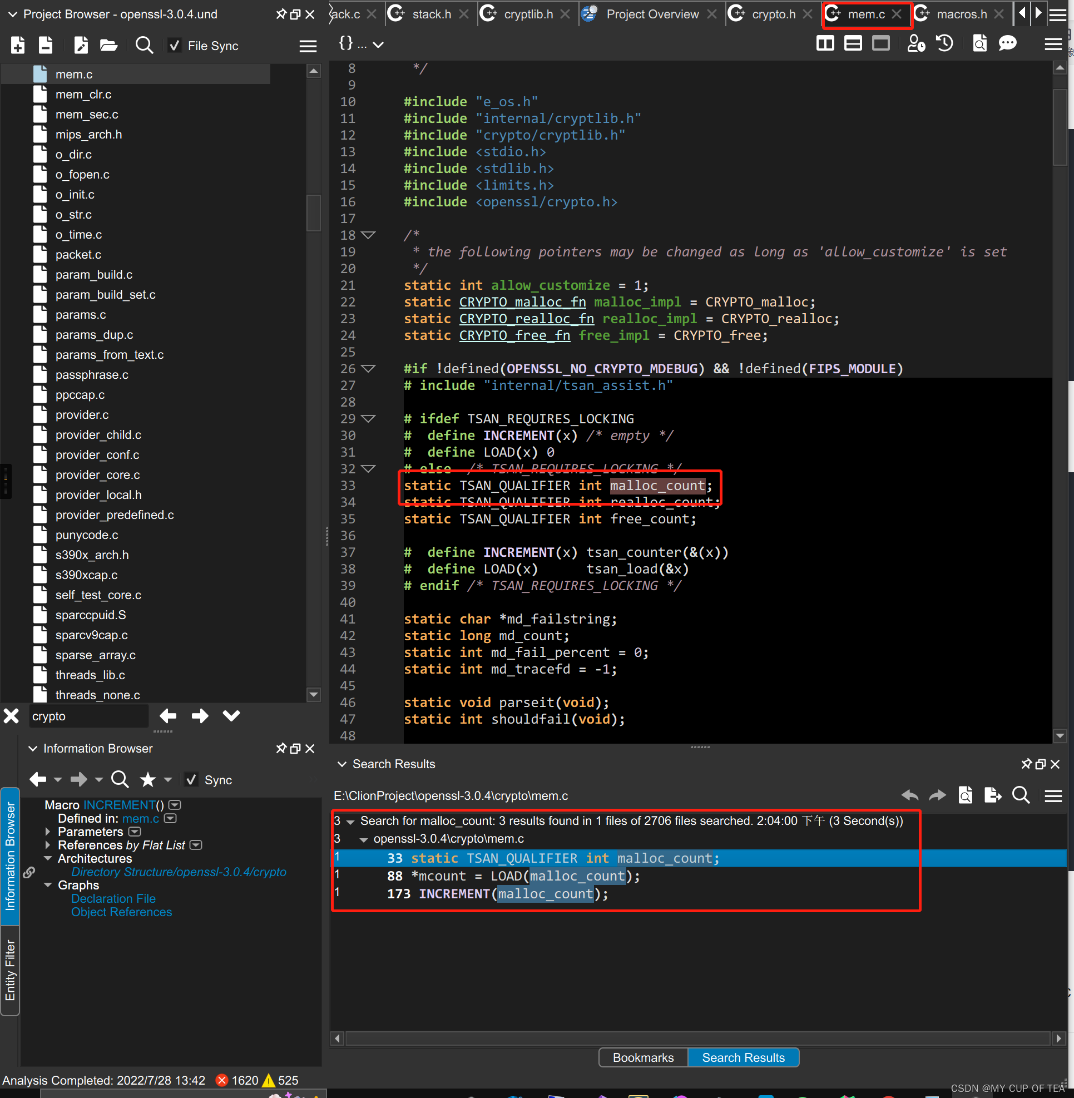Expand the Parameters tree node
1074x1098 pixels.
tap(48, 832)
